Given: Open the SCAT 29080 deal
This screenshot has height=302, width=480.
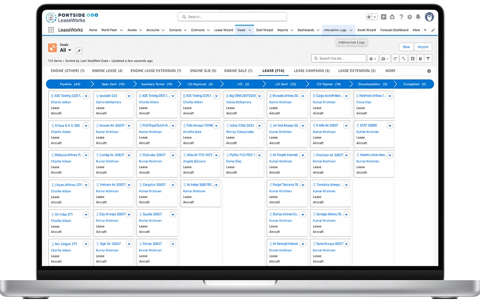Looking at the screenshot, I should point(368,126).
